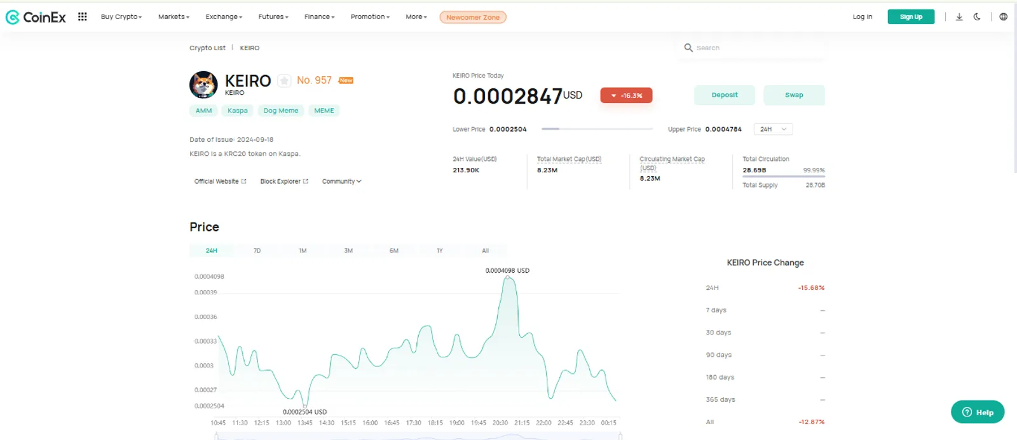Add KEIRO to favorites star
Screen dimensions: 1017x440
click(x=284, y=81)
